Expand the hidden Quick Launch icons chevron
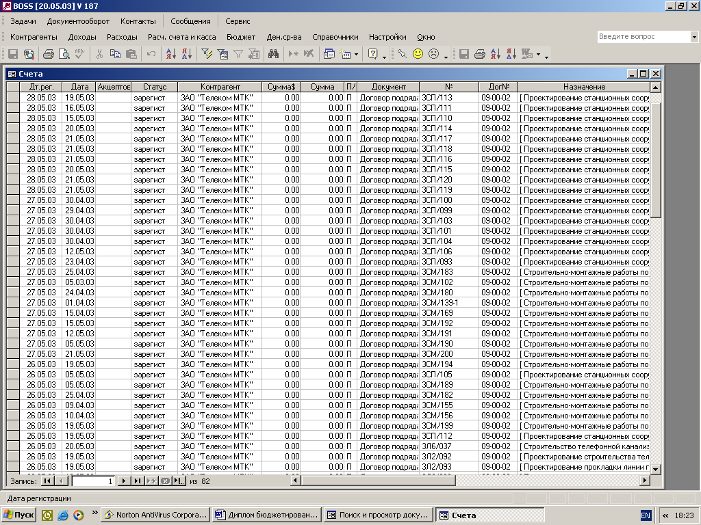 [94, 513]
